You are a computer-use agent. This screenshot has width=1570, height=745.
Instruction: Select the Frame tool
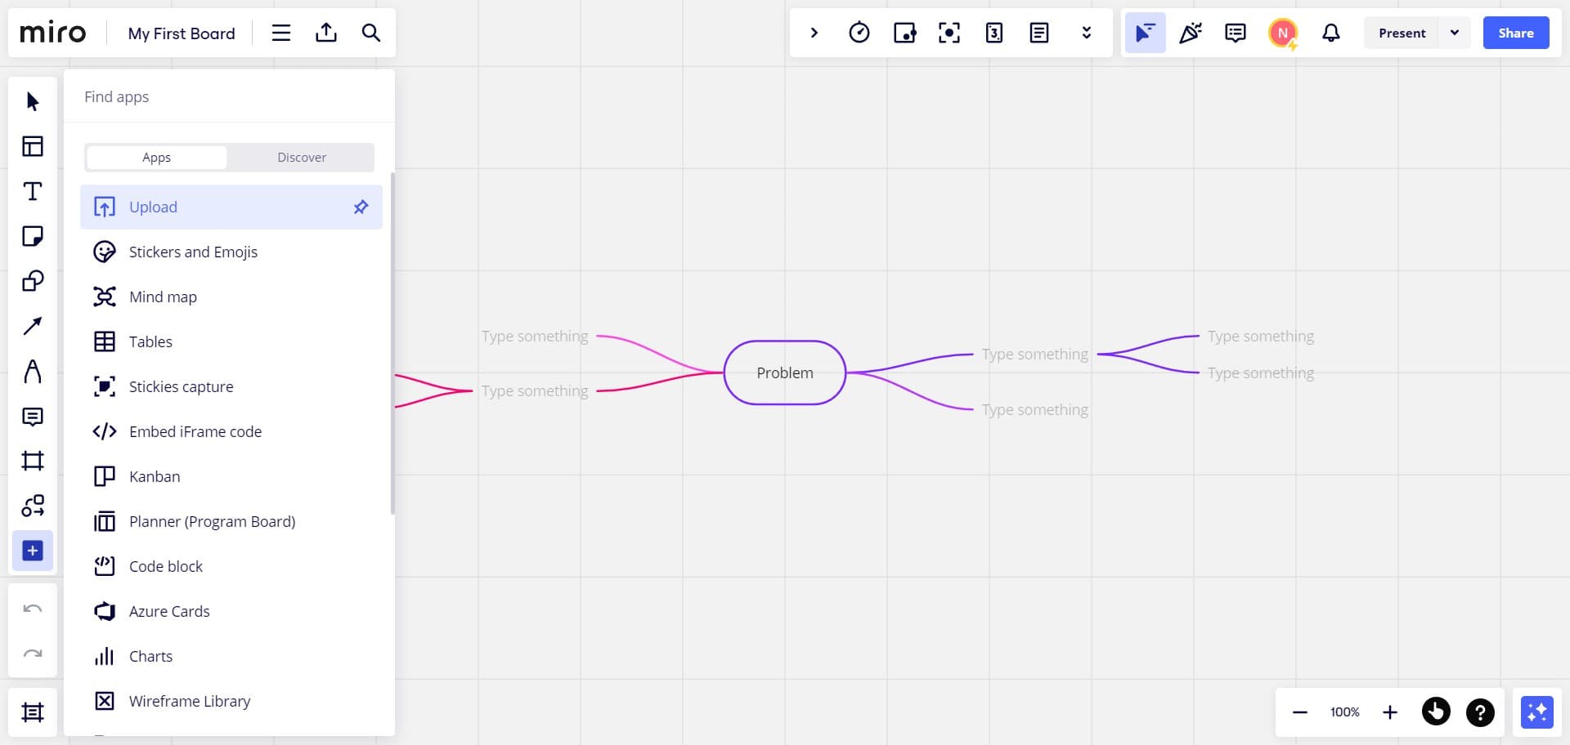pyautogui.click(x=33, y=461)
